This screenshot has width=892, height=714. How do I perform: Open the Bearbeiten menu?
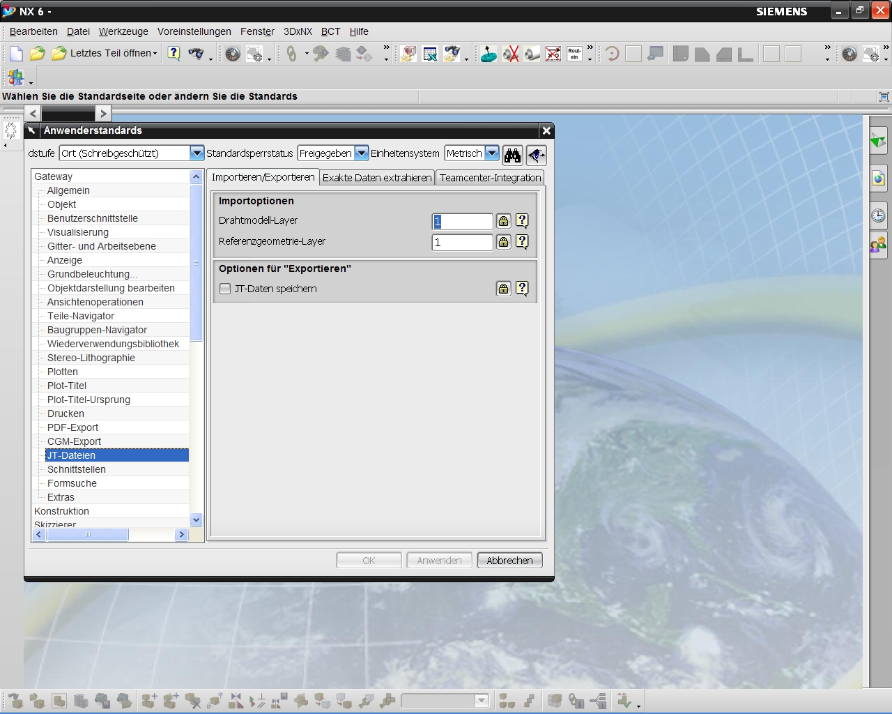coord(33,31)
